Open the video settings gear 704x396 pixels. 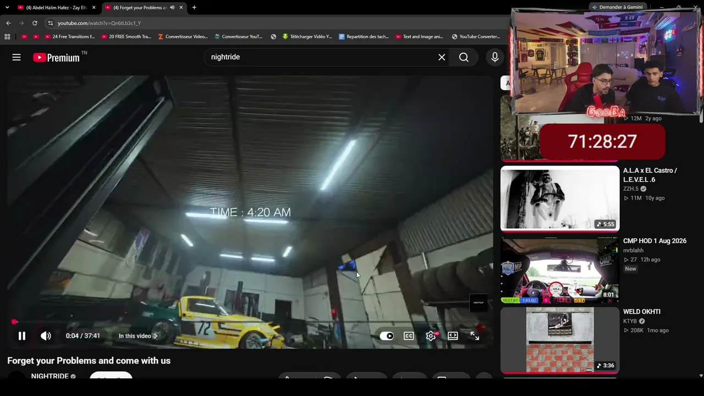(x=431, y=336)
